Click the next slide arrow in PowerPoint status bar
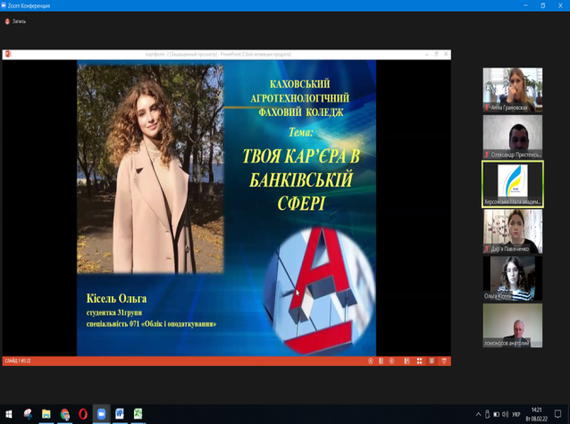The image size is (570, 424). pyautogui.click(x=391, y=361)
